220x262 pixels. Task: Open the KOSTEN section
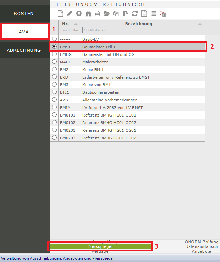coord(24,14)
